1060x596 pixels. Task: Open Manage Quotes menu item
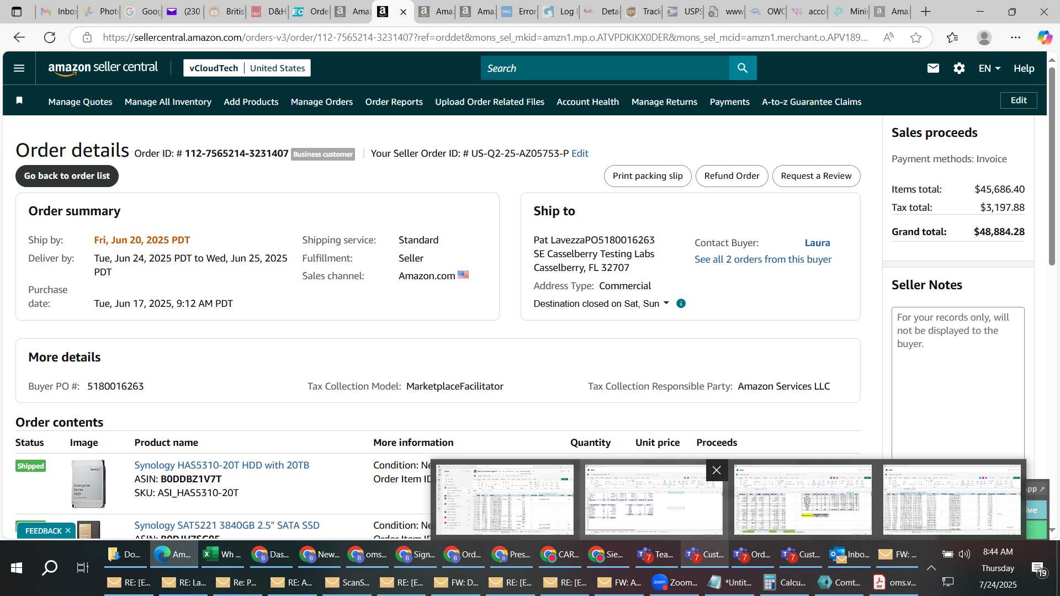[x=80, y=102]
